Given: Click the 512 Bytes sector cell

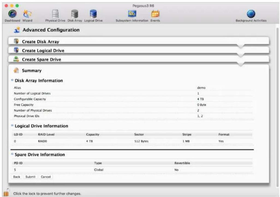Looking at the screenshot, I should 141,141.
